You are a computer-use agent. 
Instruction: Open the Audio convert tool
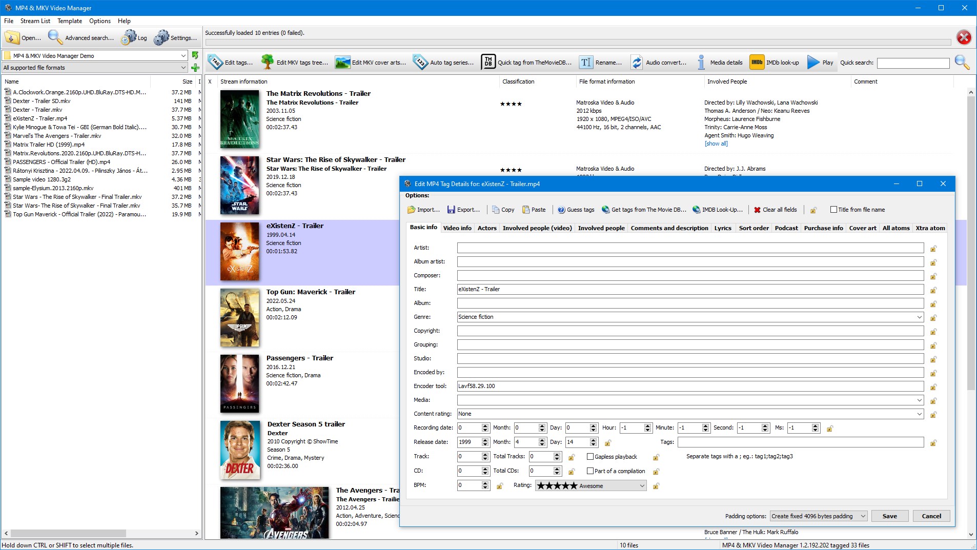click(x=659, y=63)
